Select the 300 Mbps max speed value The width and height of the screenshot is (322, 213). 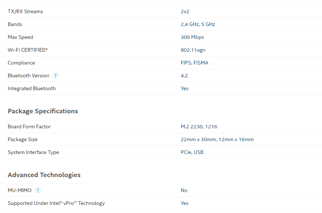[x=192, y=37]
